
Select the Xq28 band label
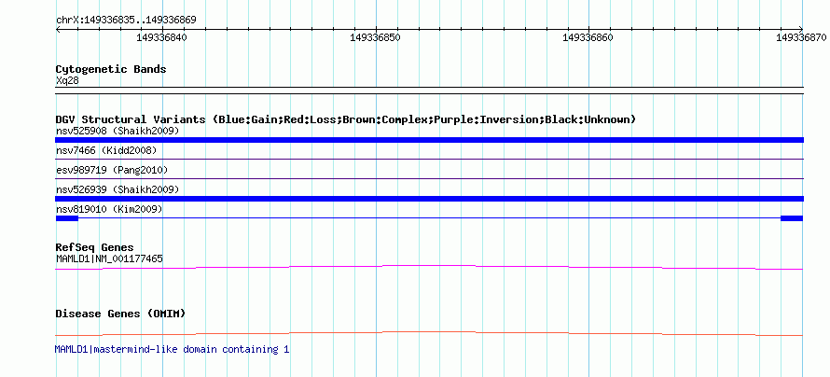point(67,80)
